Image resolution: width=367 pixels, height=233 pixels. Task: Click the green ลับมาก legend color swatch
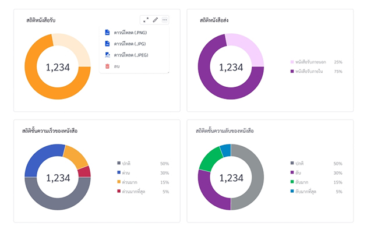292,182
